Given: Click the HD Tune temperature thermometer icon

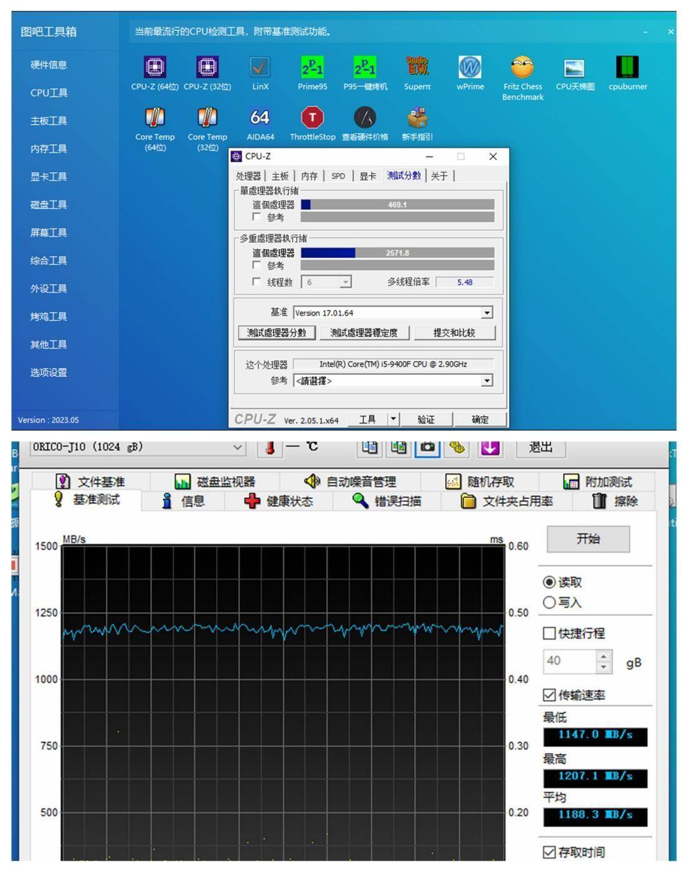Looking at the screenshot, I should [x=270, y=448].
